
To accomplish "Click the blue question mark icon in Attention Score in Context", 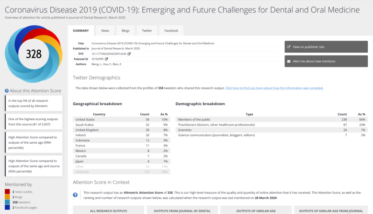I will 75,194.
